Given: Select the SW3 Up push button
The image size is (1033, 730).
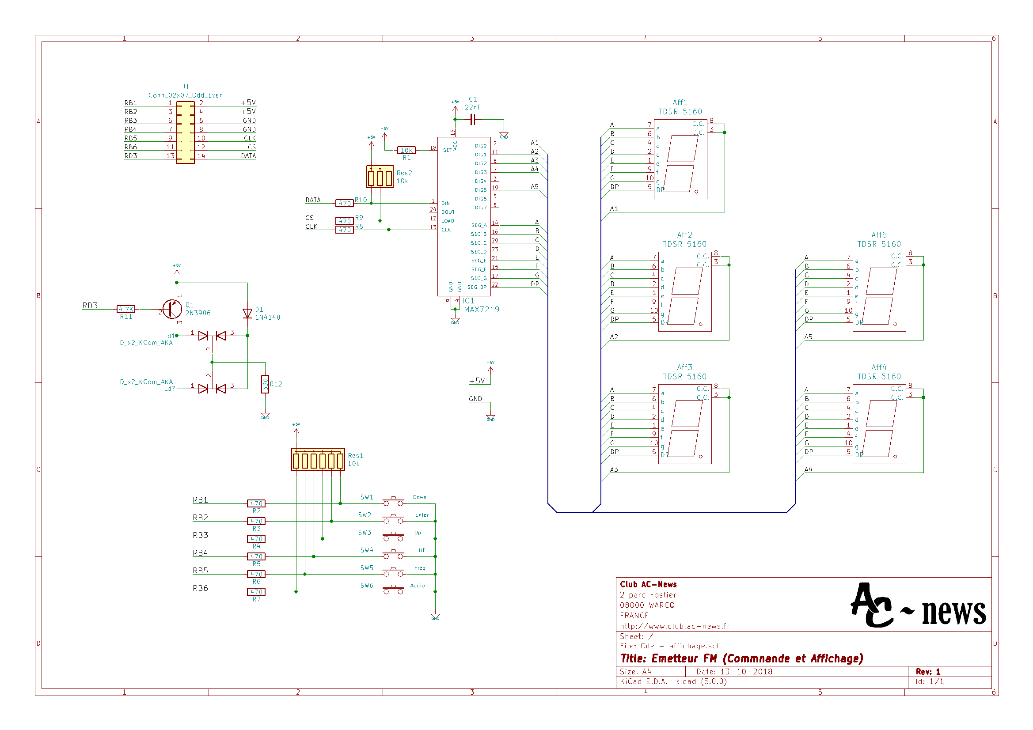Looking at the screenshot, I should tap(393, 537).
